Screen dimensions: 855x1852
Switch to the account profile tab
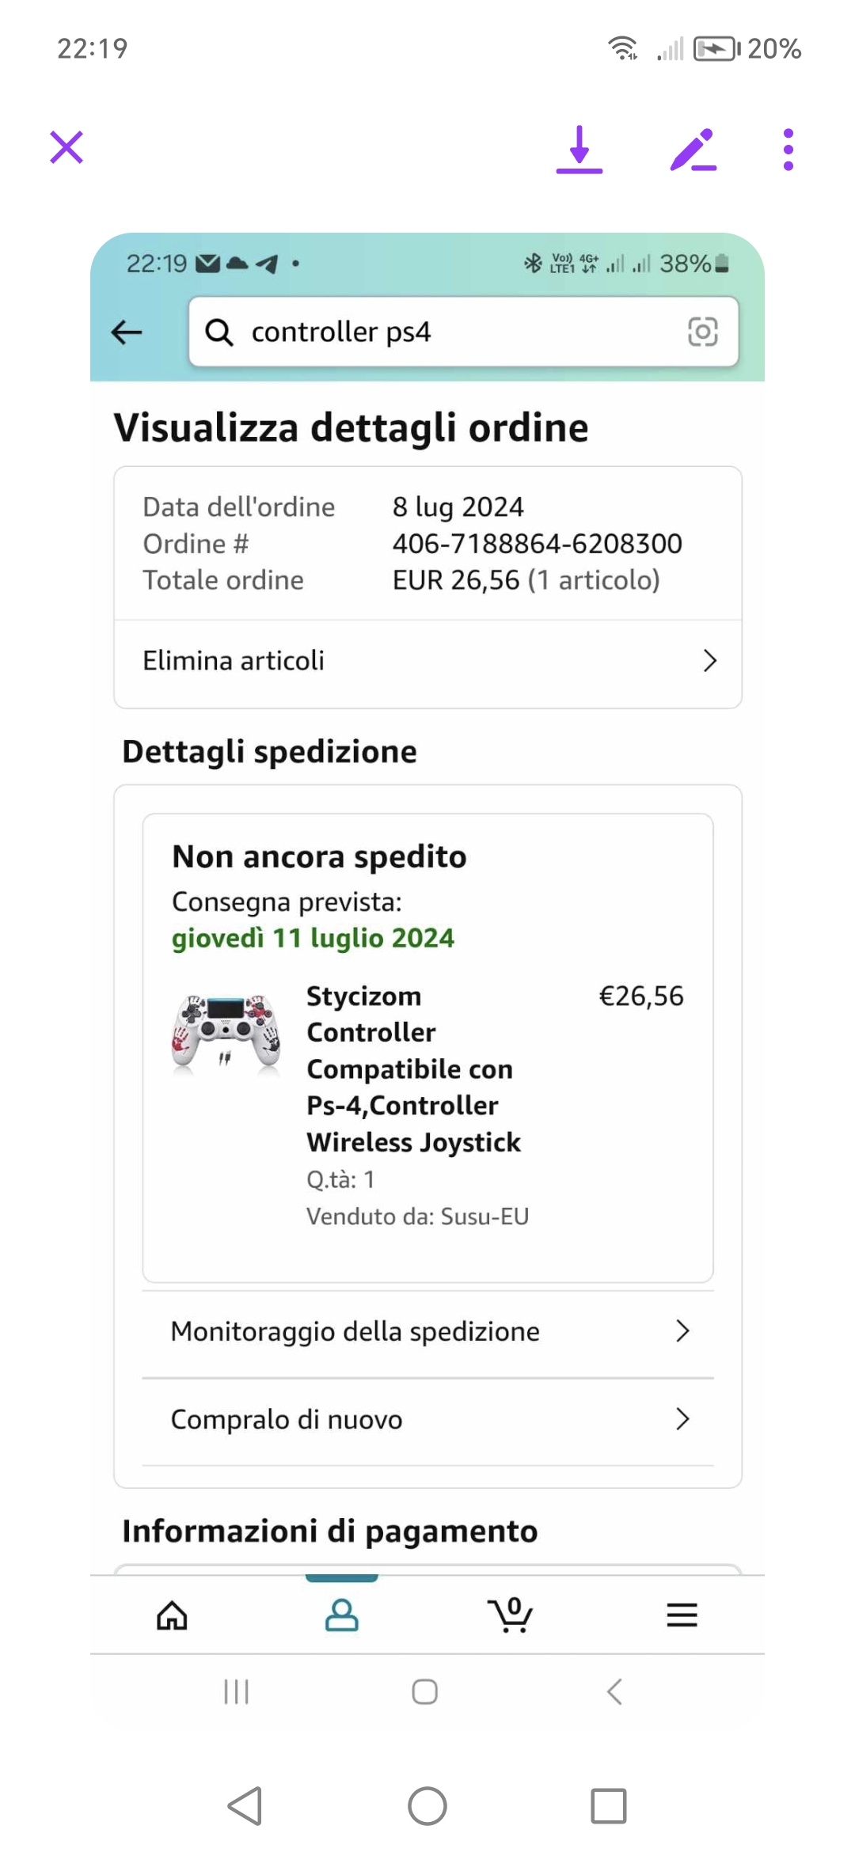[x=342, y=1615]
